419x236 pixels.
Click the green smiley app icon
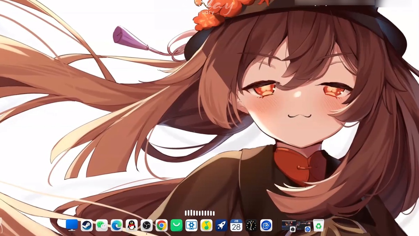click(x=177, y=225)
